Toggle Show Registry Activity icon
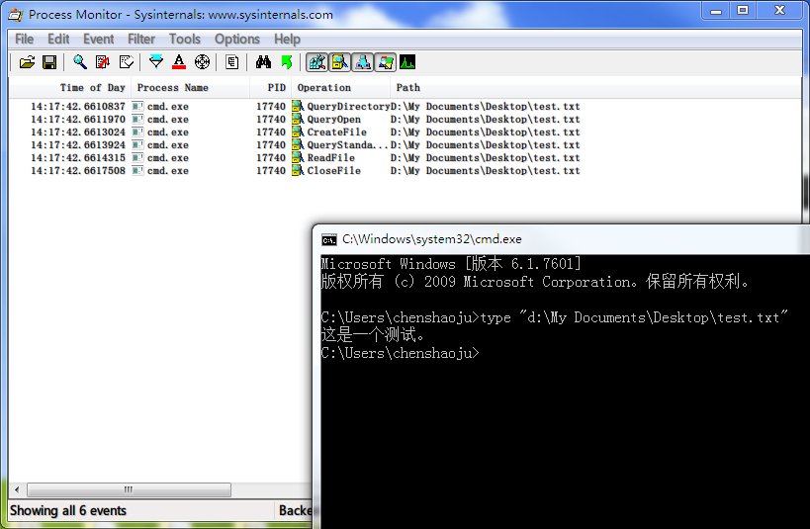The image size is (810, 529). click(x=316, y=62)
